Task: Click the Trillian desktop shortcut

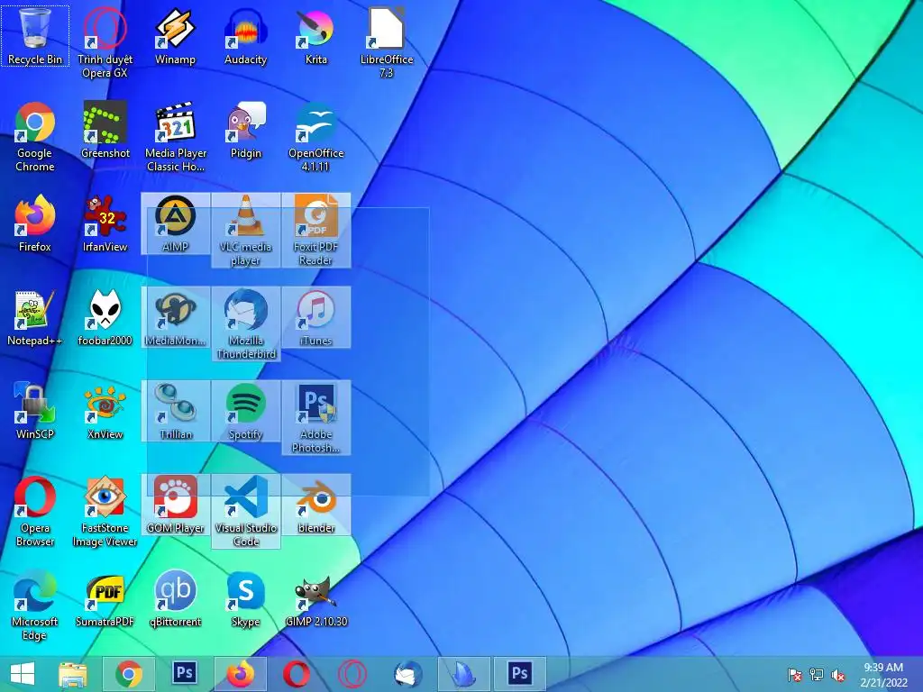Action: pos(175,411)
